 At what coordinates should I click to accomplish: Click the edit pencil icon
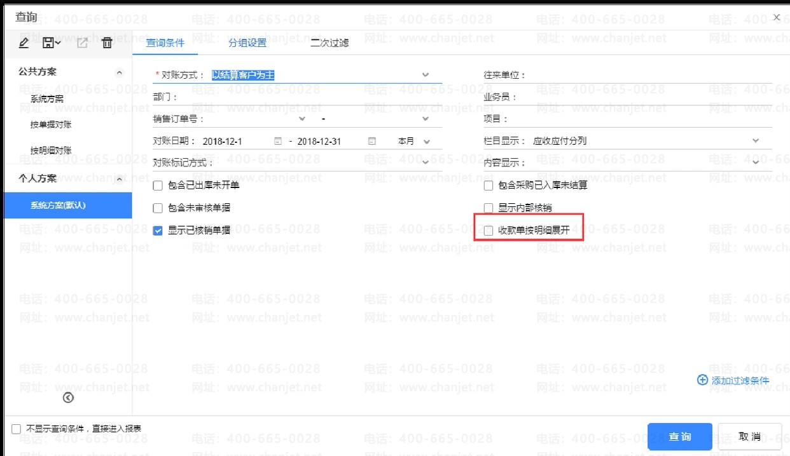(x=24, y=43)
